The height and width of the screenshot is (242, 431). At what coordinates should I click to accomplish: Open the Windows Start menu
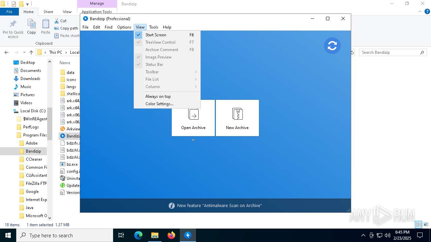pos(8,235)
